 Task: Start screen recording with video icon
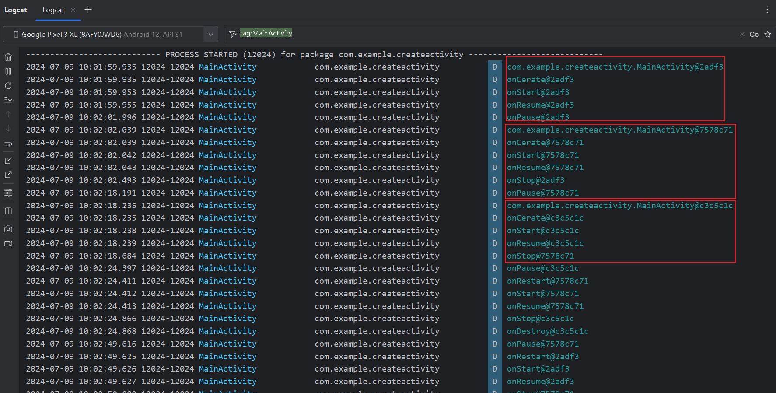tap(8, 244)
